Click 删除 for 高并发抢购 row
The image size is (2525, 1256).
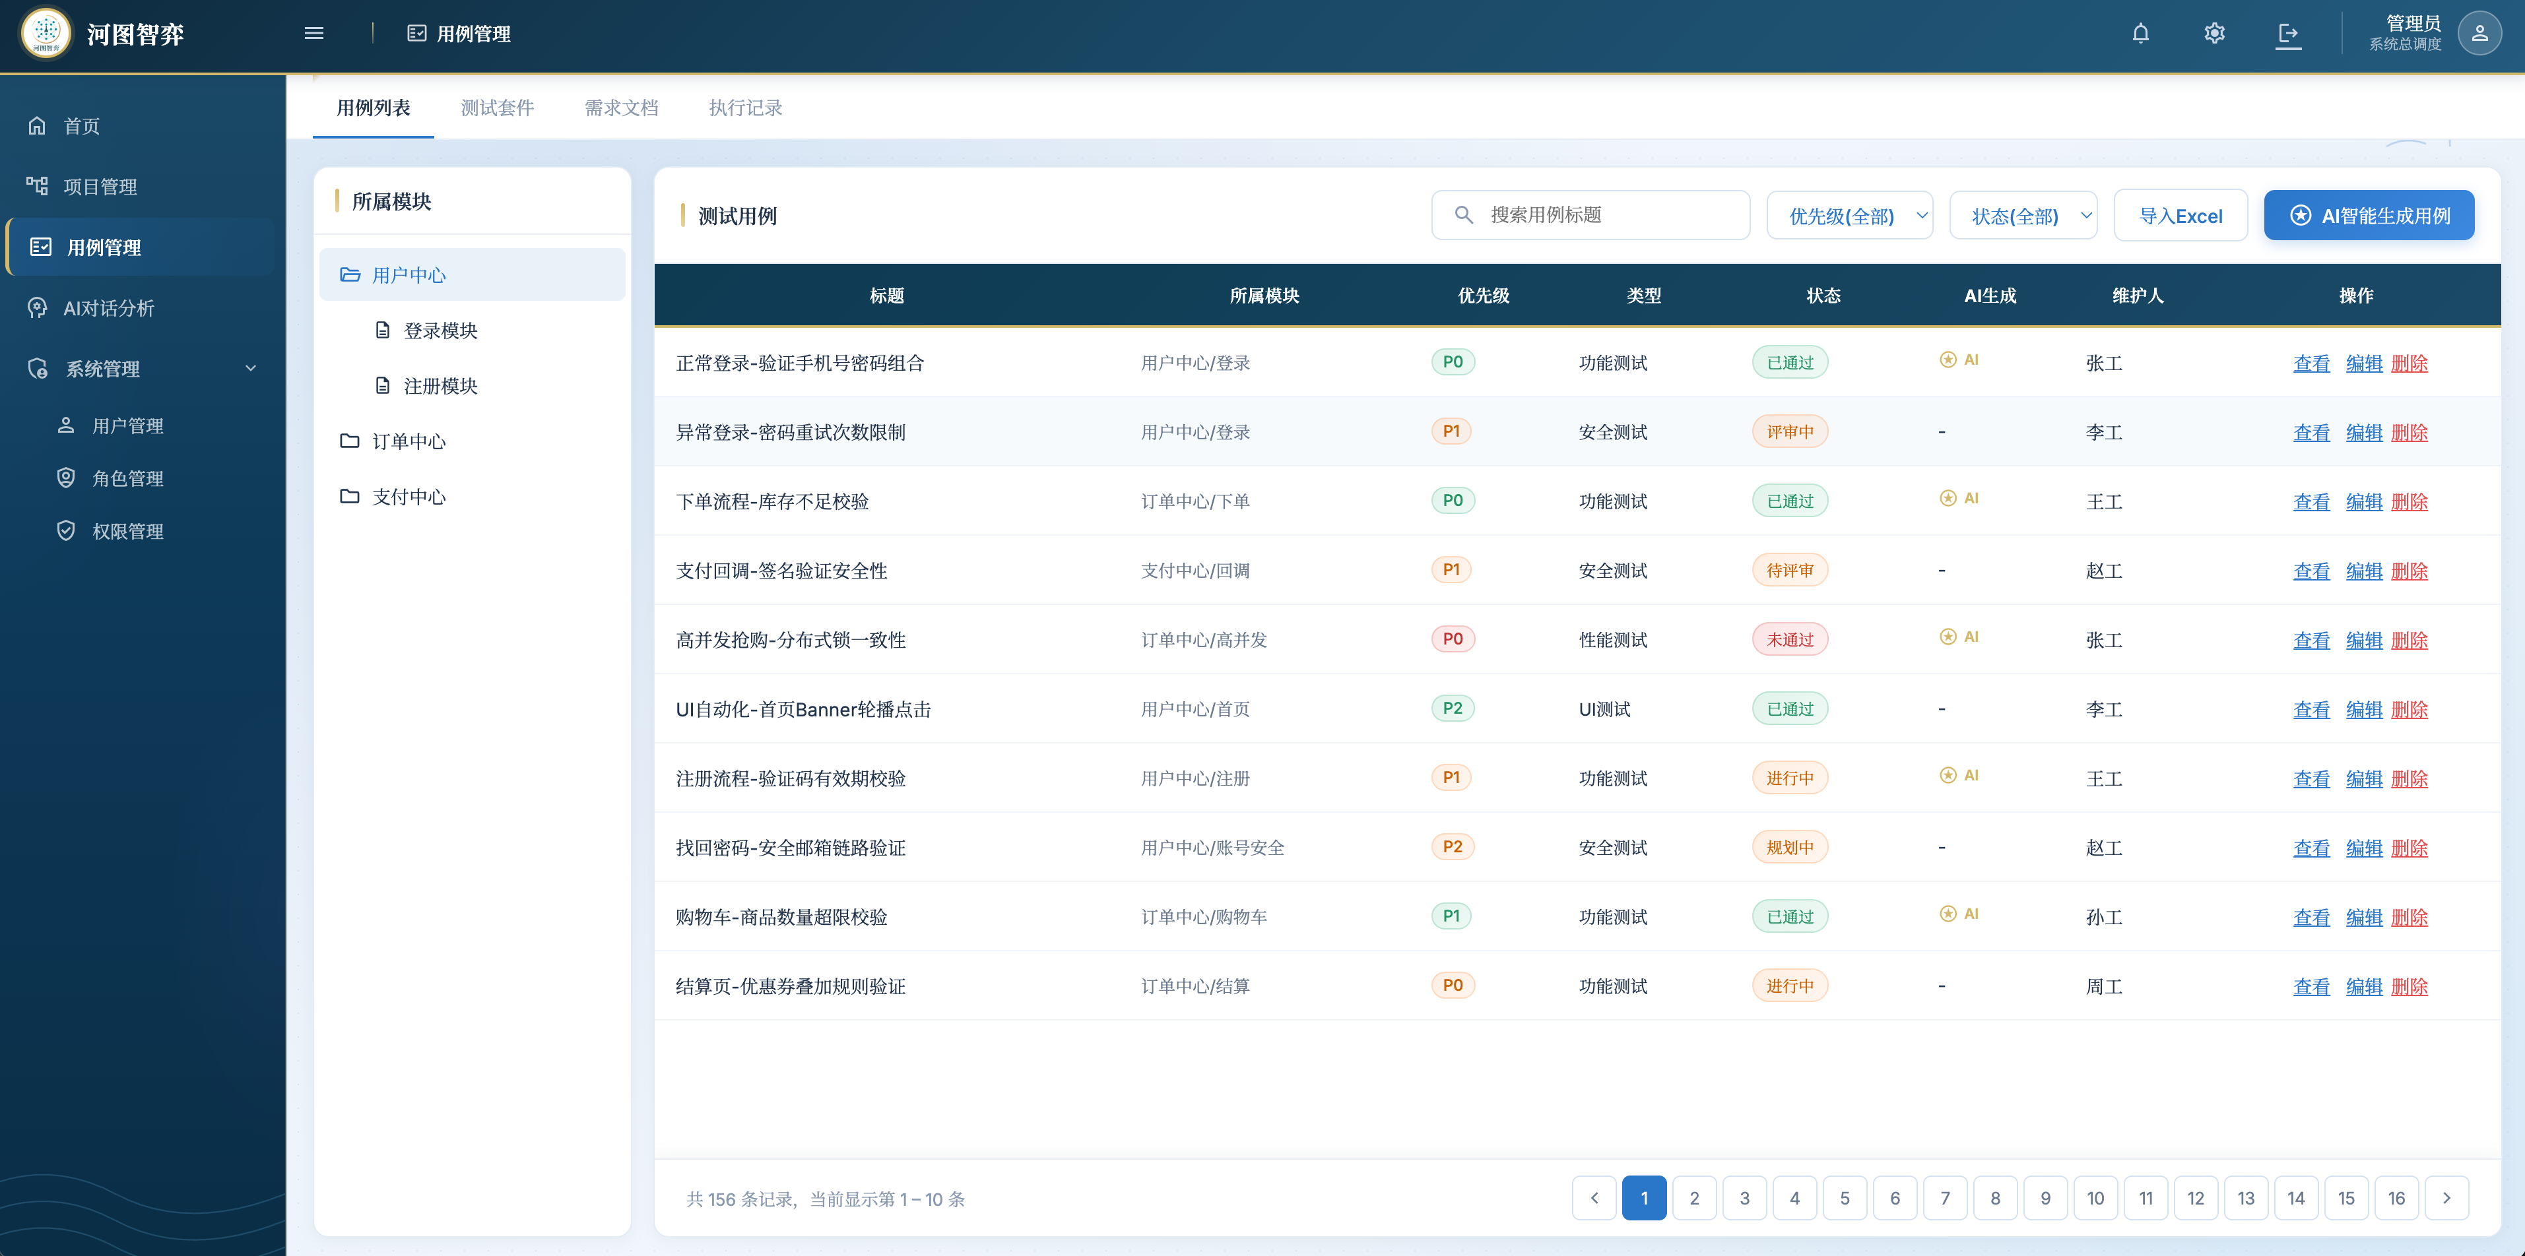click(x=2410, y=640)
